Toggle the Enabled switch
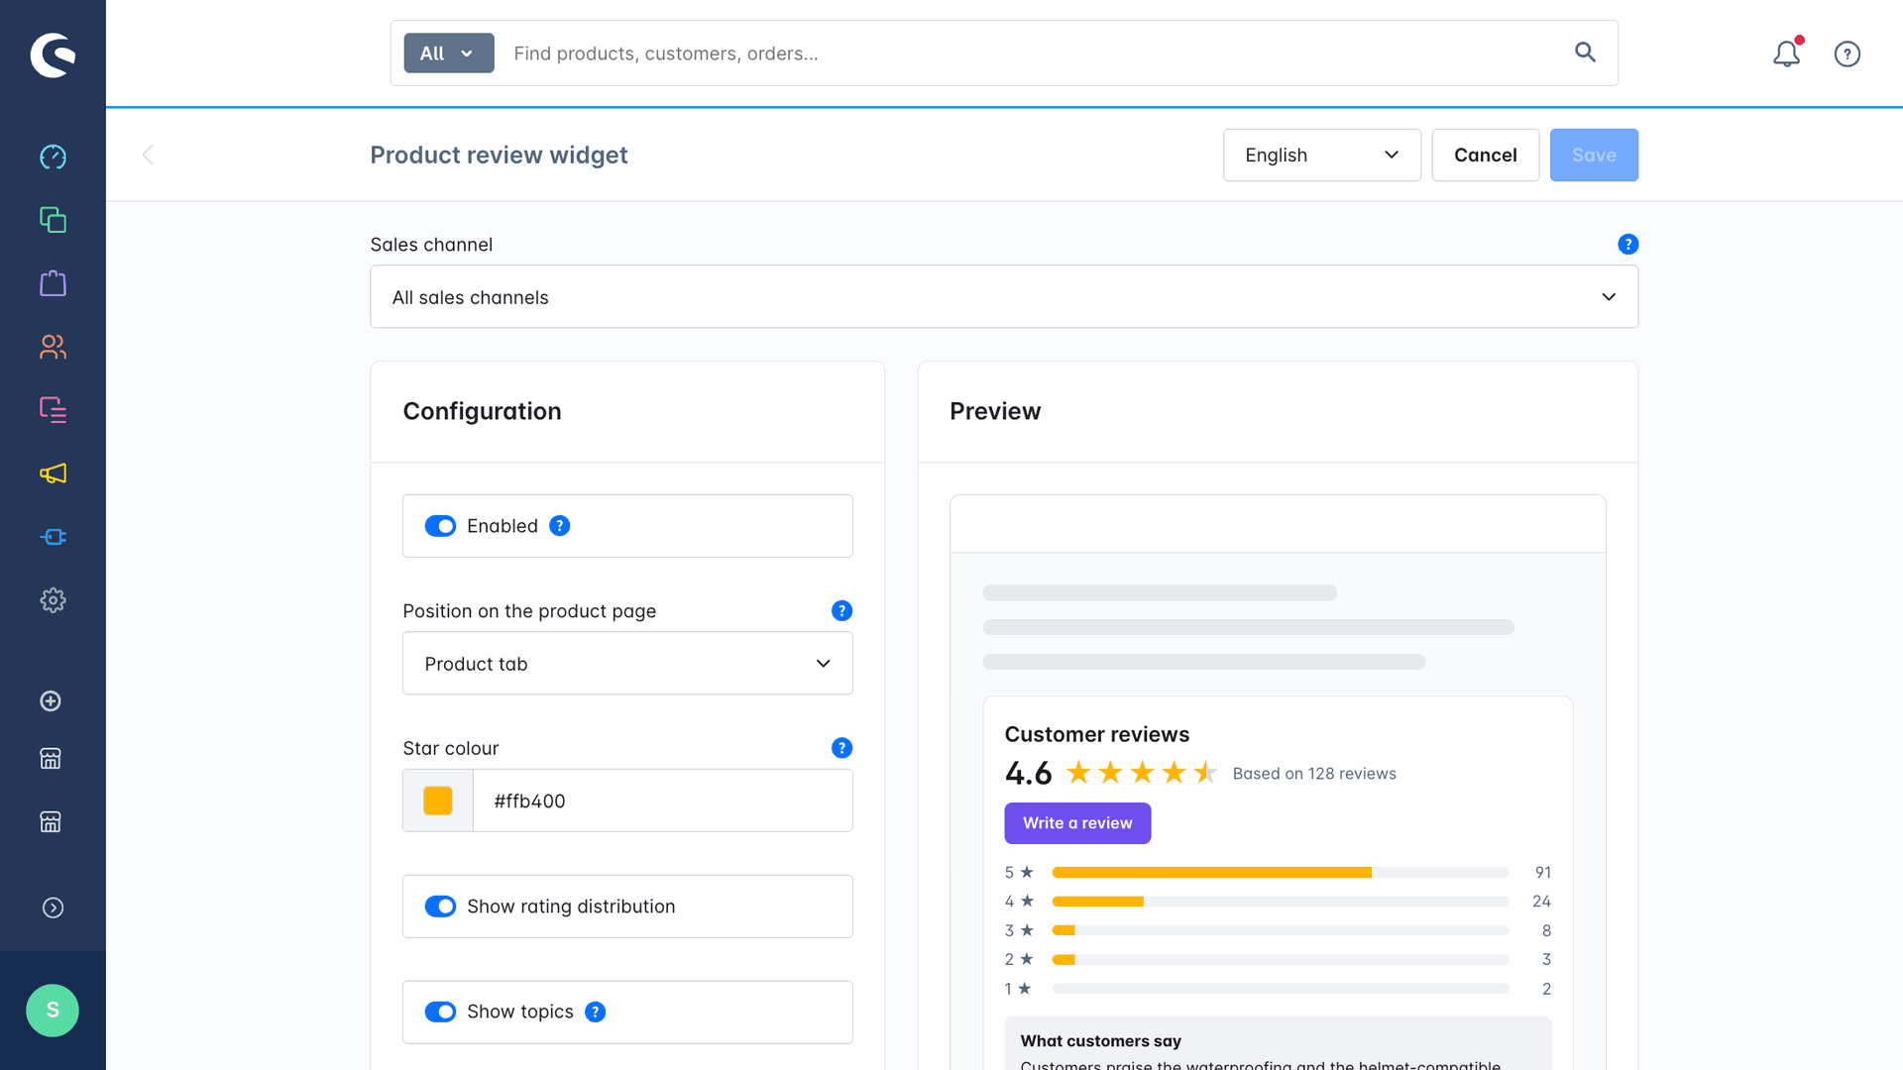Viewport: 1903px width, 1070px height. [x=440, y=526]
